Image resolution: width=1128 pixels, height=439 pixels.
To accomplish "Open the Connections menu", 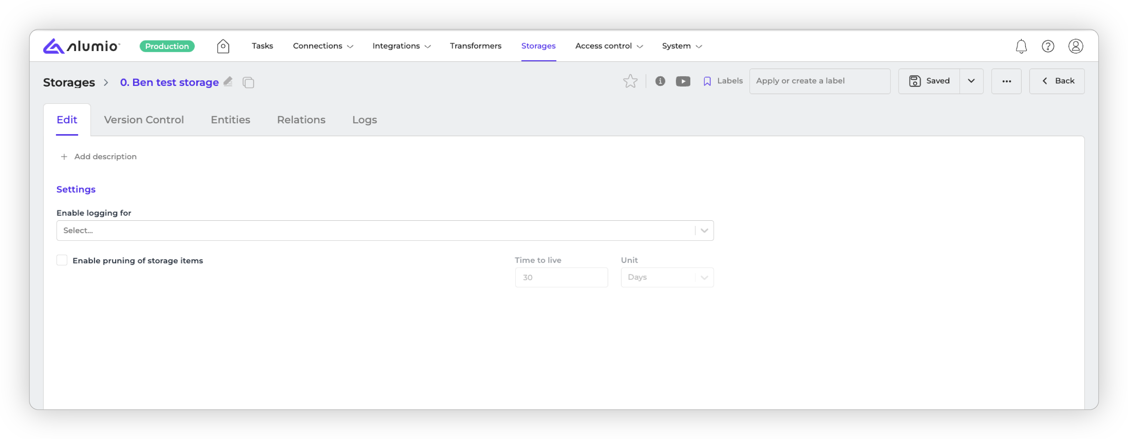I will 323,46.
